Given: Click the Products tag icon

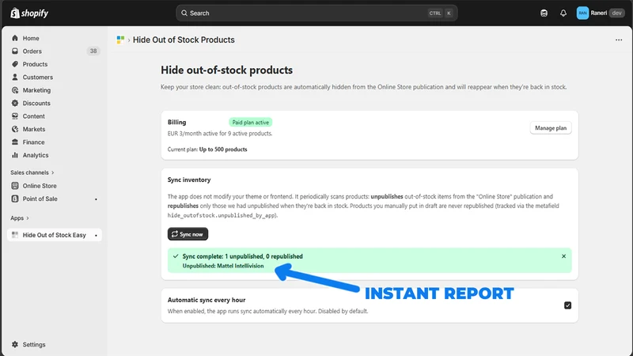Looking at the screenshot, I should 15,64.
